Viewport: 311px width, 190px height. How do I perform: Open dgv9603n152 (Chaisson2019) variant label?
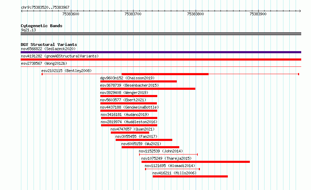coord(127,78)
